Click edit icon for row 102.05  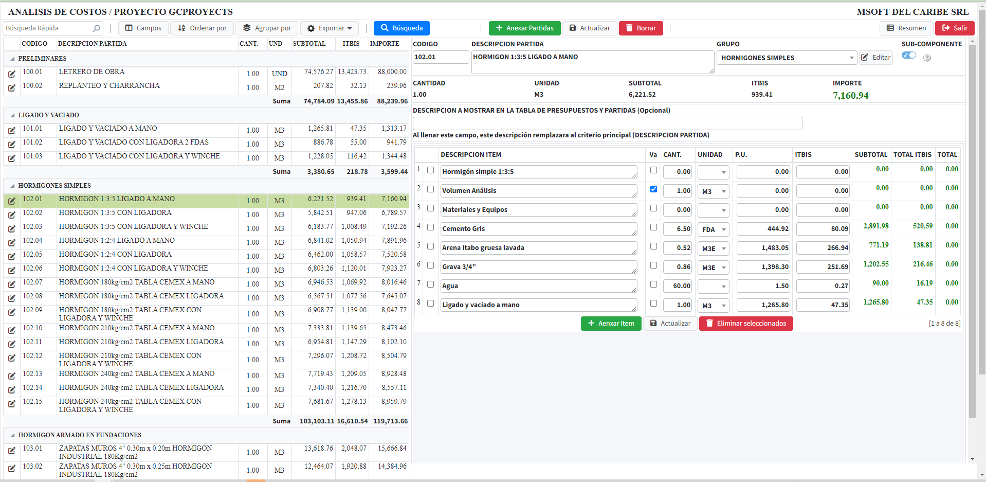click(11, 257)
